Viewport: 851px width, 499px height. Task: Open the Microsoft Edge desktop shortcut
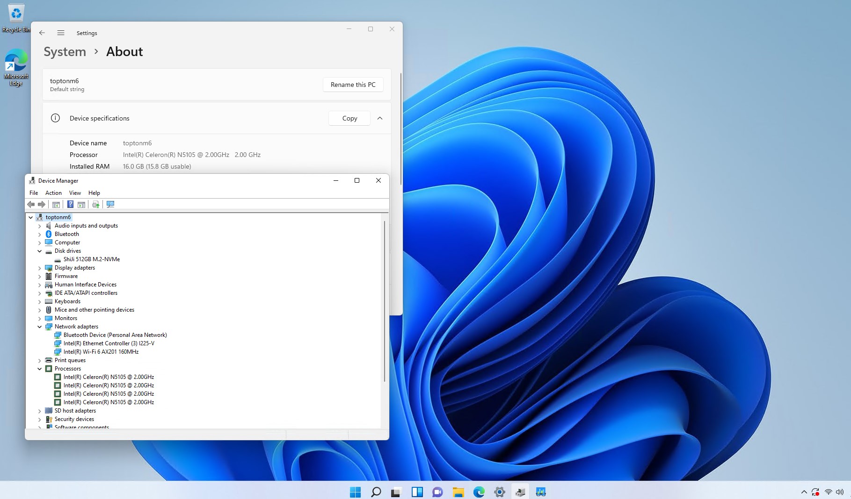coord(16,68)
